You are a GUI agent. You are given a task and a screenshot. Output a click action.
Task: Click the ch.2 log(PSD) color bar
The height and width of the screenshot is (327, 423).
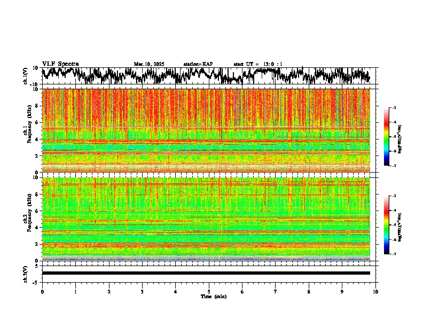pyautogui.click(x=387, y=225)
